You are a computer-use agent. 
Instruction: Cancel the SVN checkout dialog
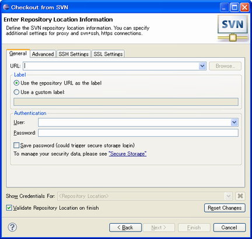coord(229,227)
